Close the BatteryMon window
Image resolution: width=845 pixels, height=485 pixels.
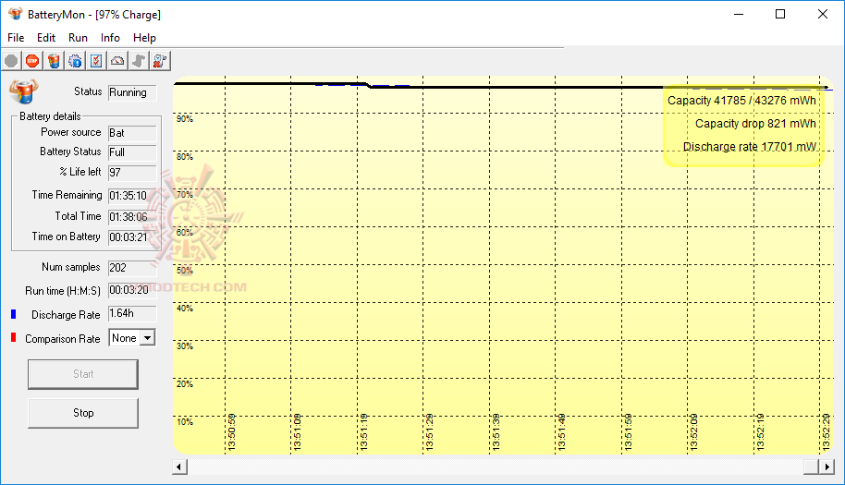point(823,14)
